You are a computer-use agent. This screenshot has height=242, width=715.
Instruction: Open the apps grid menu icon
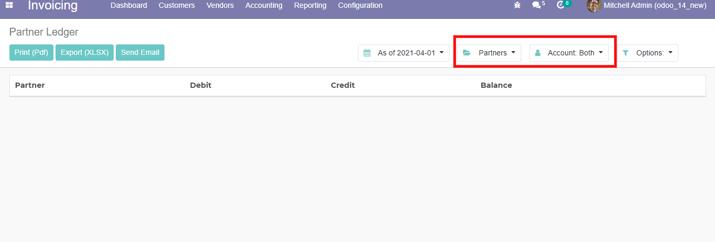coord(9,5)
